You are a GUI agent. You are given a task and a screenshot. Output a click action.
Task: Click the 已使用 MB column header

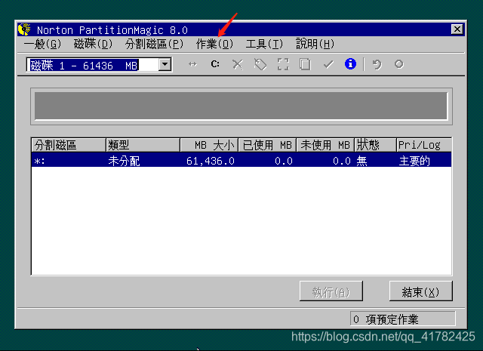pos(267,145)
